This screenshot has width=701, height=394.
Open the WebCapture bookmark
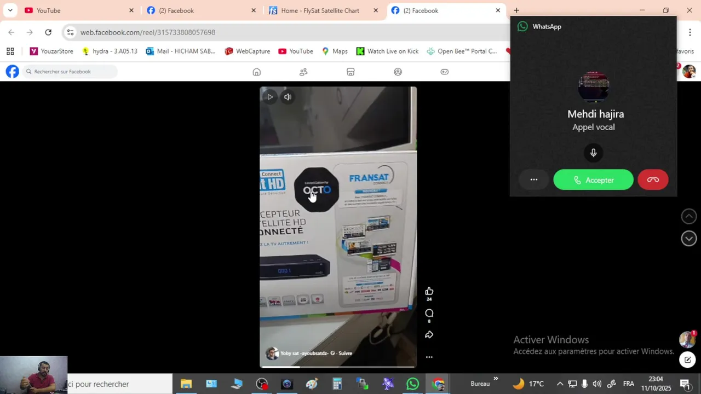[247, 51]
